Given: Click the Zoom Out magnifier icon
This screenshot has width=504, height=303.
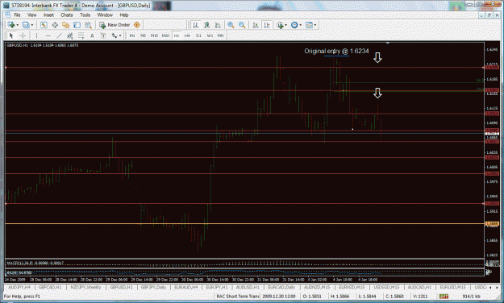Looking at the screenshot, I should [x=242, y=25].
